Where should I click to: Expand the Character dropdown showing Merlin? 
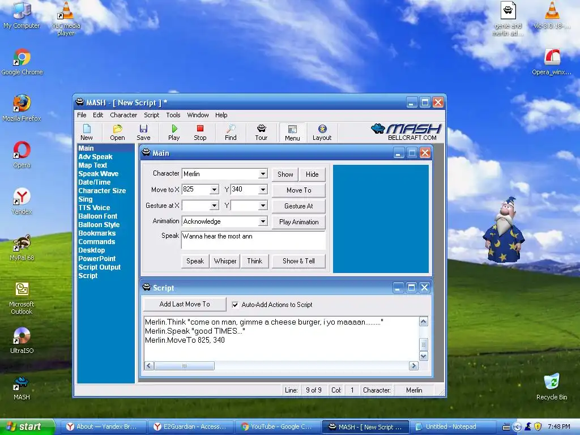pyautogui.click(x=263, y=173)
